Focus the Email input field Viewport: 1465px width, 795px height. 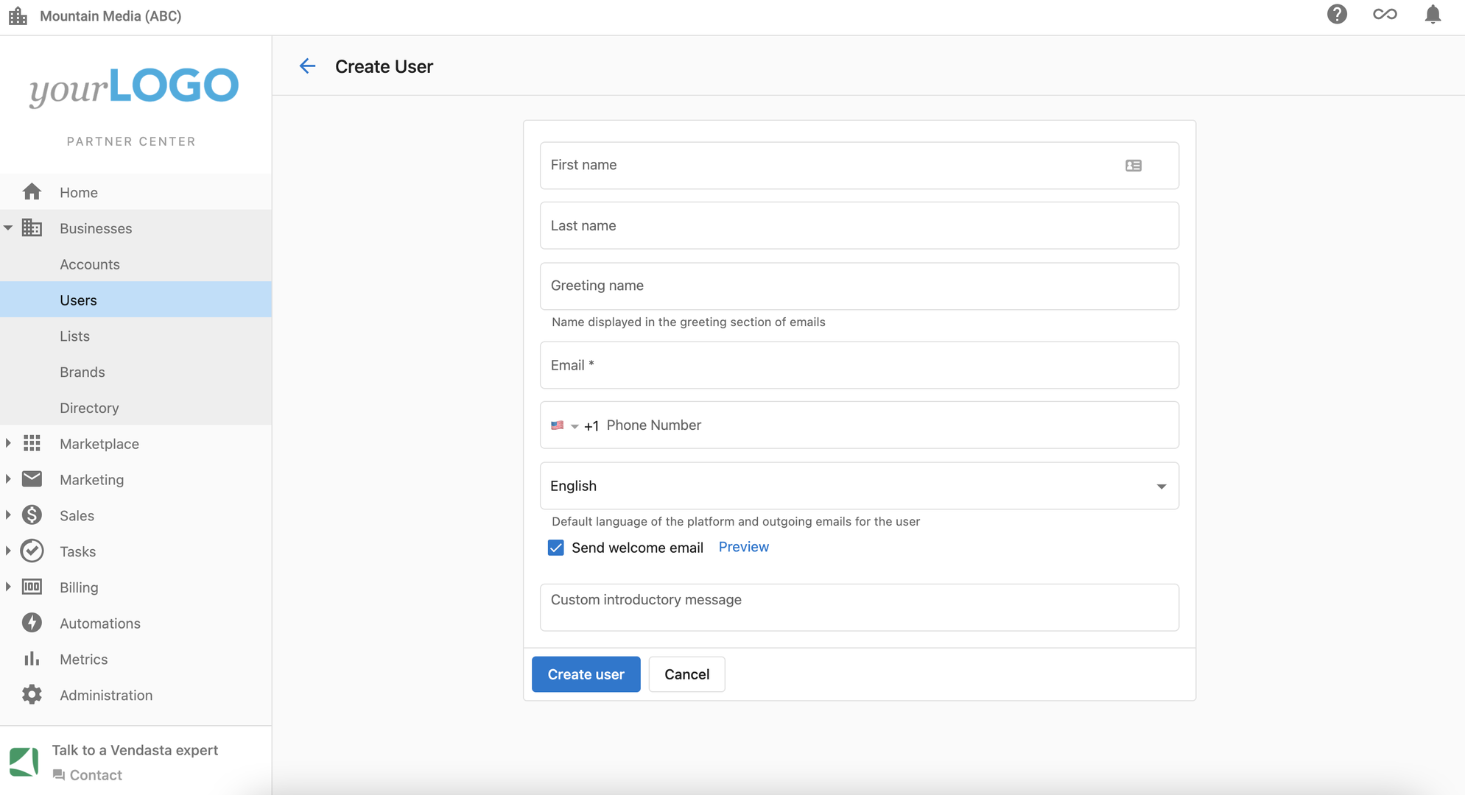point(859,365)
